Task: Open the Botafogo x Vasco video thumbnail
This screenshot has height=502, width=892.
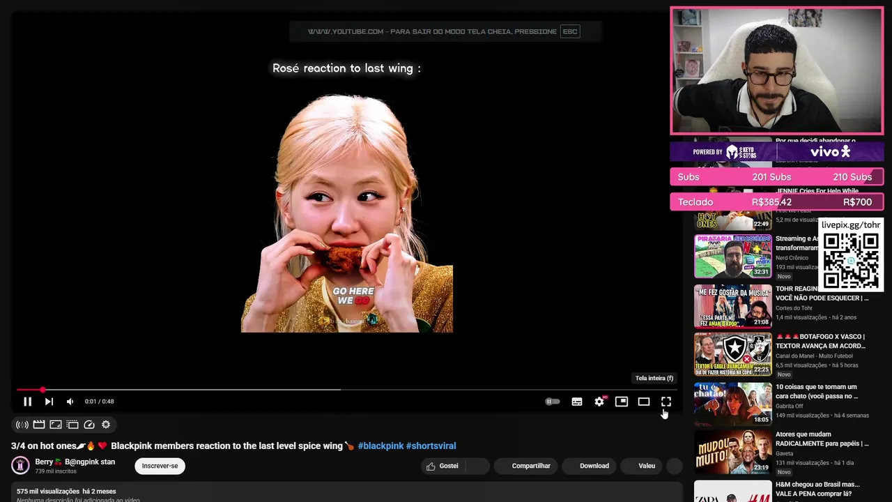Action: (732, 354)
